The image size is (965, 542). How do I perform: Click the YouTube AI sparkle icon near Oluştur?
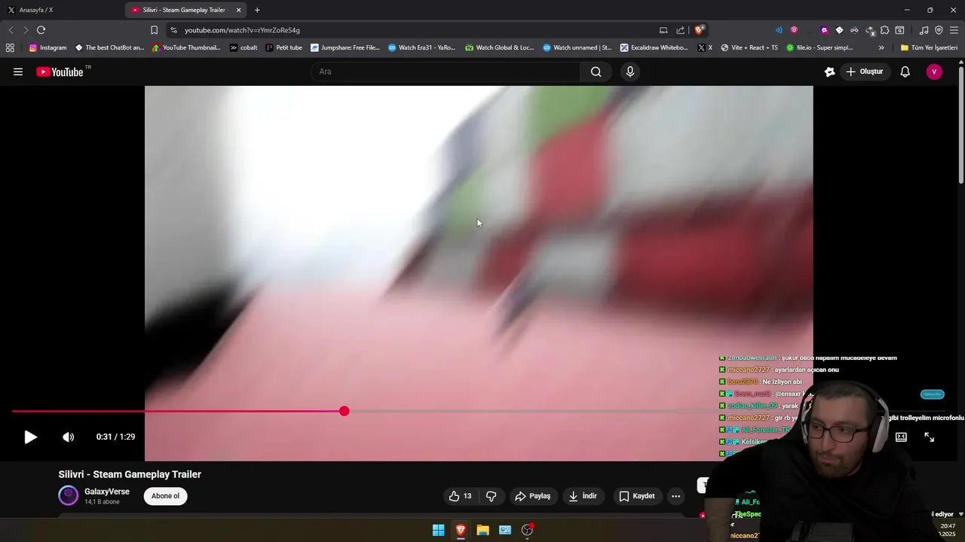click(x=829, y=72)
